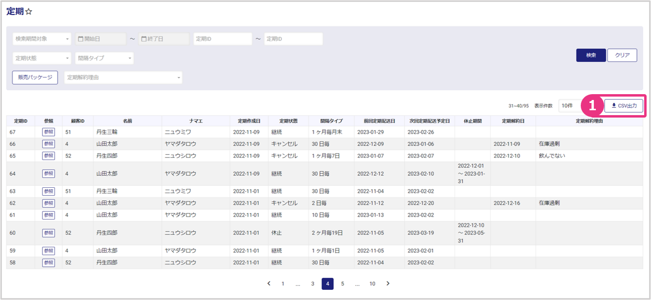Go to previous page with left chevron
This screenshot has width=651, height=300.
click(268, 283)
